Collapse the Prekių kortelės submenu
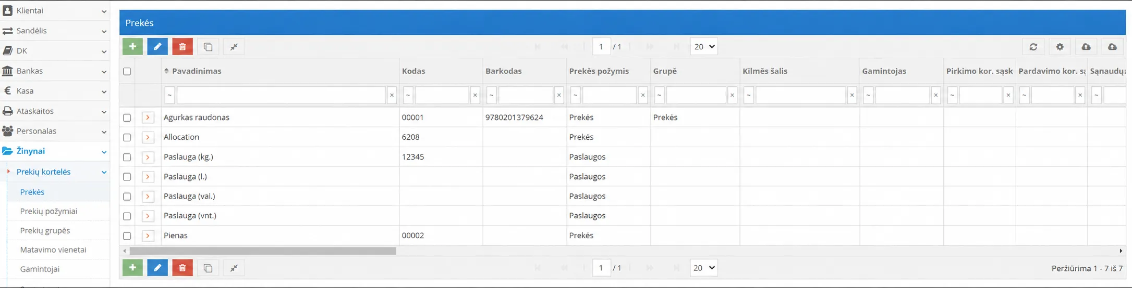The height and width of the screenshot is (288, 1132). 58,172
